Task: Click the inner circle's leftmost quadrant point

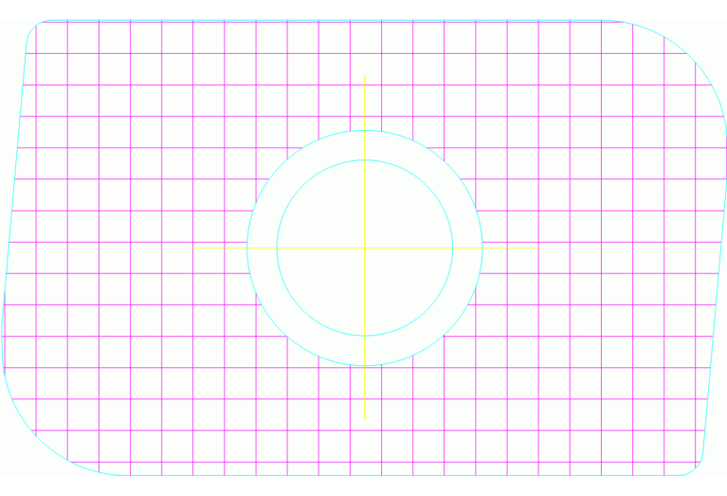Action: pos(277,248)
